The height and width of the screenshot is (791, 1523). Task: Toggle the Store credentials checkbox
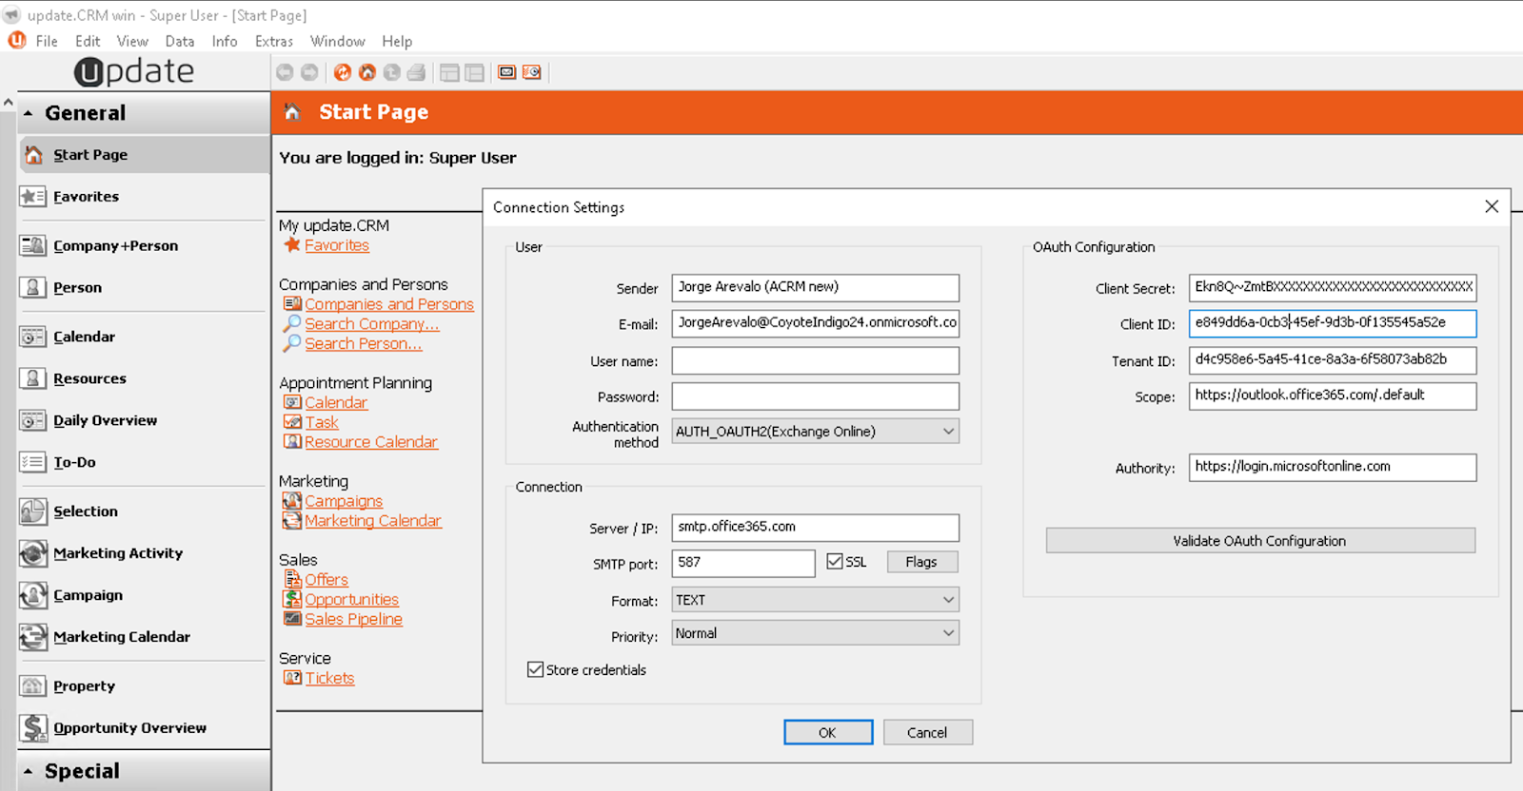coord(535,669)
